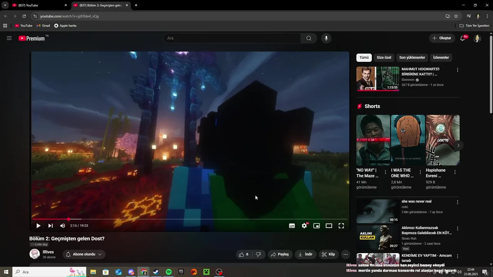Open the Apple harita bookmark
The image size is (493, 277).
tap(65, 26)
